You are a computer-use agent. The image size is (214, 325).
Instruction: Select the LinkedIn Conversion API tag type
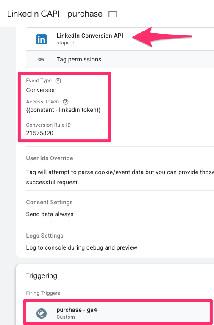point(120,39)
